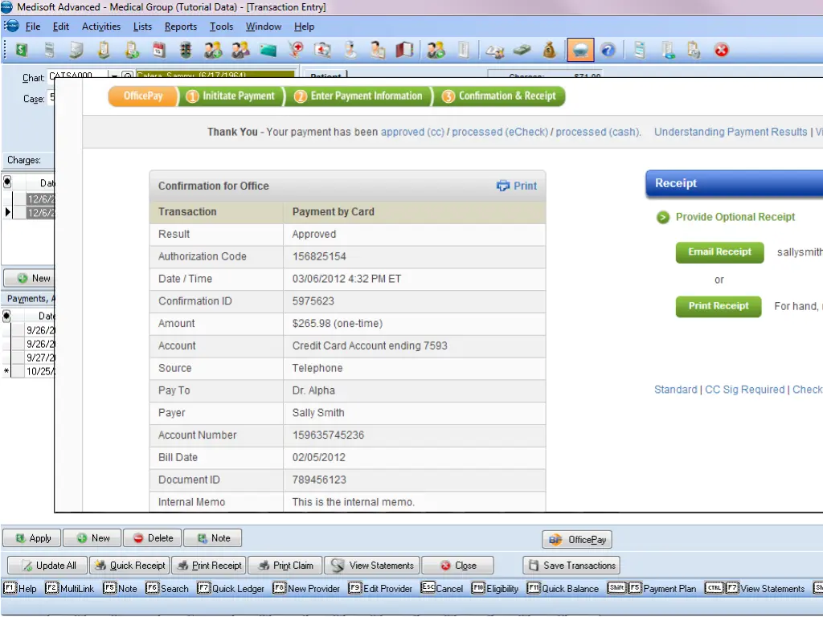Screen dimensions: 823x617
Task: Click the blue-striped document toolbar icon
Action: tap(639, 50)
